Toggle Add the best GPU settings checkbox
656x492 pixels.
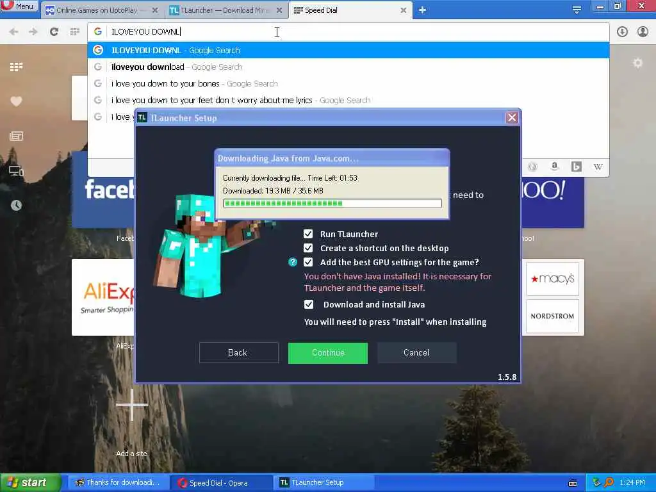pyautogui.click(x=308, y=262)
